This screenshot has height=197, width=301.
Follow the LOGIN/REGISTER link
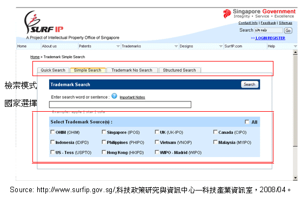[270, 38]
